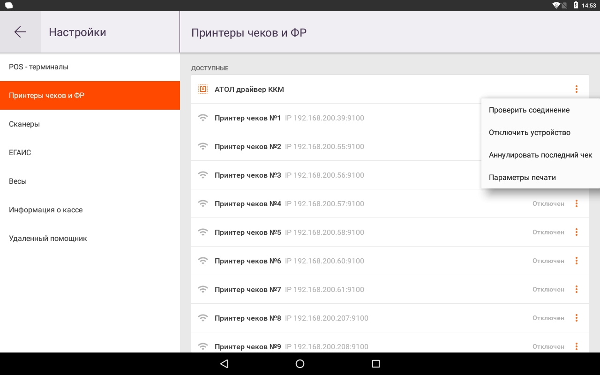Open the three-dot menu for АТОЛ драйвер ККМ
Image resolution: width=600 pixels, height=375 pixels.
tap(577, 89)
